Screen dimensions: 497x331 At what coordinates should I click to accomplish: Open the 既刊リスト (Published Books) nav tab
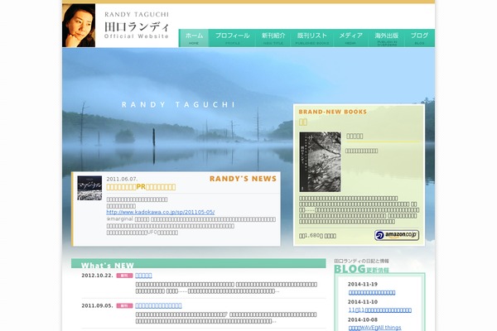tap(312, 38)
